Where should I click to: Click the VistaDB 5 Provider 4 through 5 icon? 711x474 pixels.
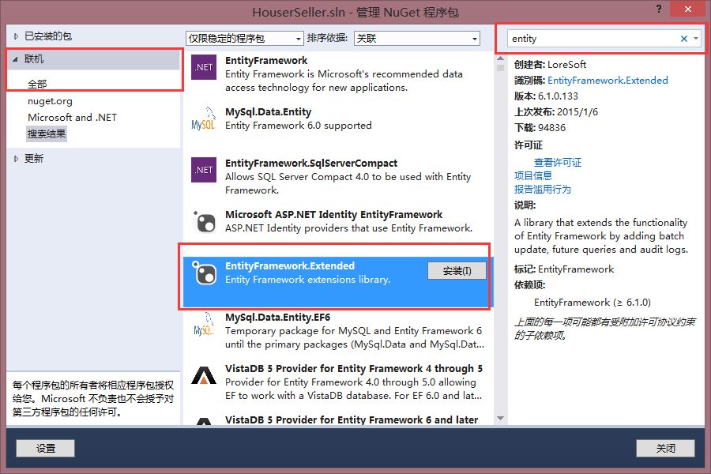click(204, 375)
